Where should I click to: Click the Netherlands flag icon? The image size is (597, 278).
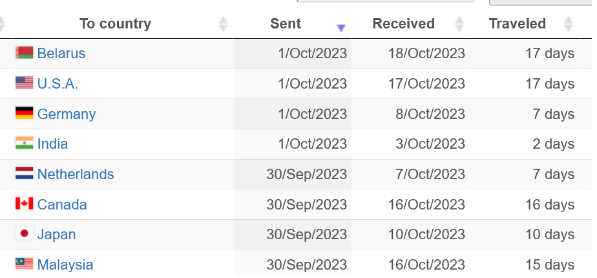[25, 173]
